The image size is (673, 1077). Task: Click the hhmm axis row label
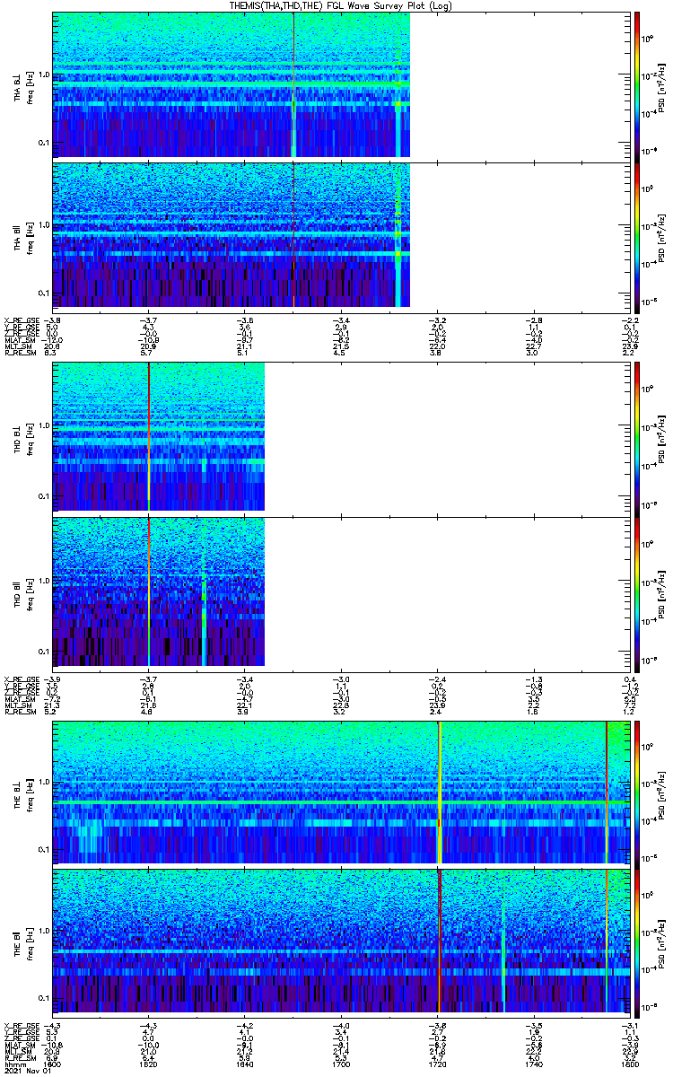coord(13,1064)
